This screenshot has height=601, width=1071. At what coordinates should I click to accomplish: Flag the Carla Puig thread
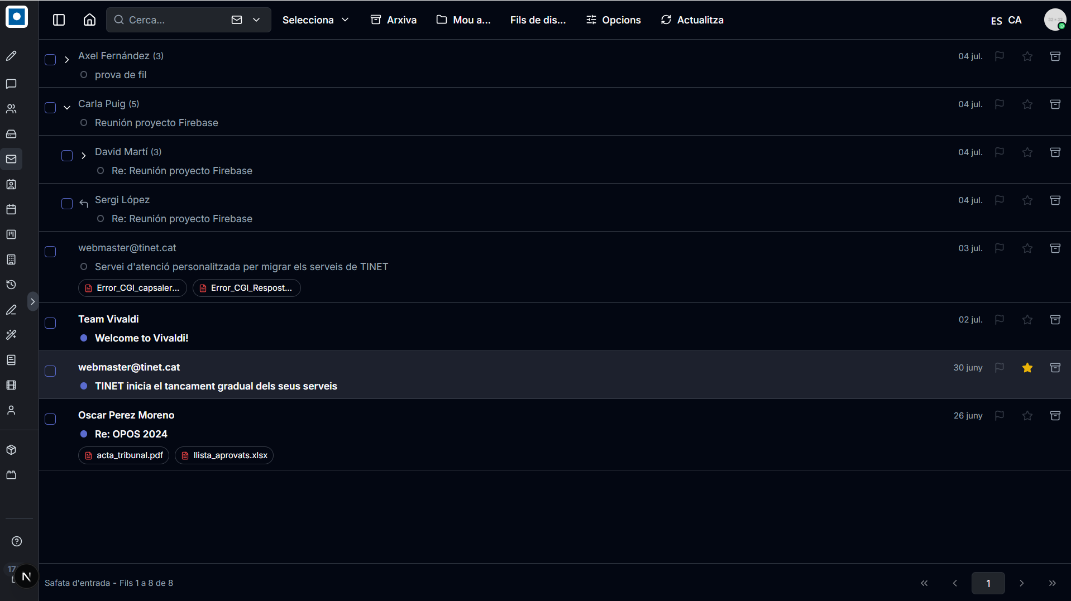[x=1000, y=104]
